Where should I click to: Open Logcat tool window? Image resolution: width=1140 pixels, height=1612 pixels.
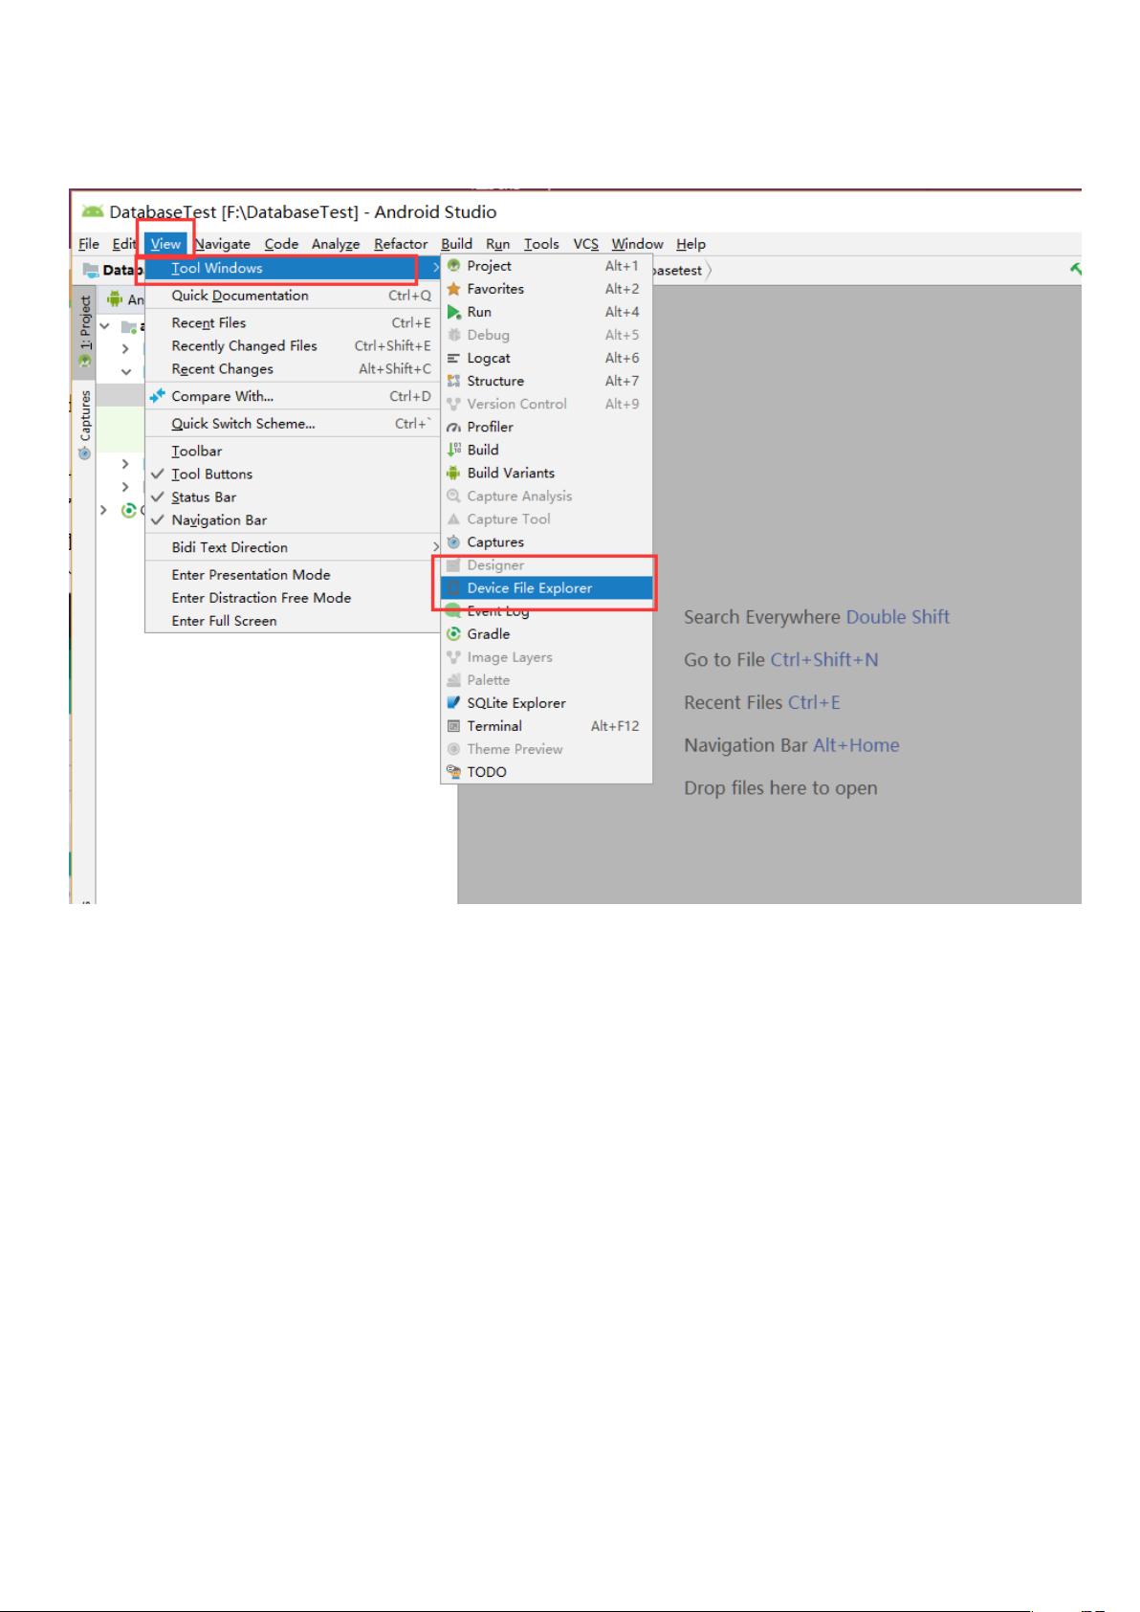click(x=546, y=358)
